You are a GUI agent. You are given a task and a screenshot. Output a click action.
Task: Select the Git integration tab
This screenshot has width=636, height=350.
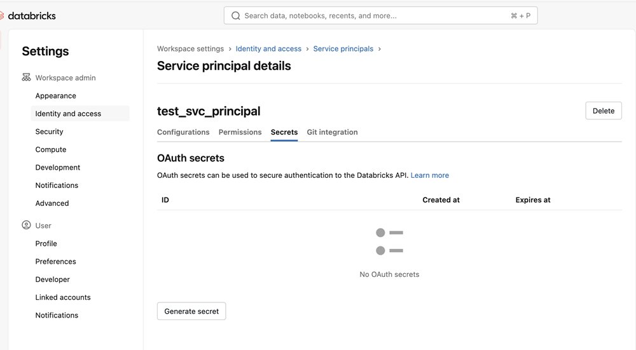332,132
